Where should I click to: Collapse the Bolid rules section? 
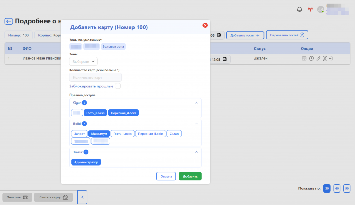(x=196, y=124)
